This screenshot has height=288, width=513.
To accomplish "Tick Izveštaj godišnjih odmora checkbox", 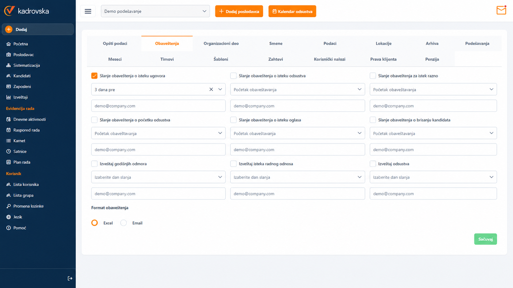I will click(94, 164).
